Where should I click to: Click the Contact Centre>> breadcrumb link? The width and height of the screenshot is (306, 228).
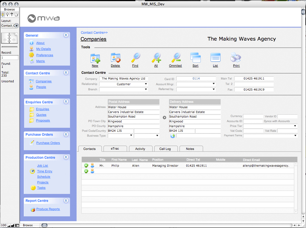(x=94, y=33)
